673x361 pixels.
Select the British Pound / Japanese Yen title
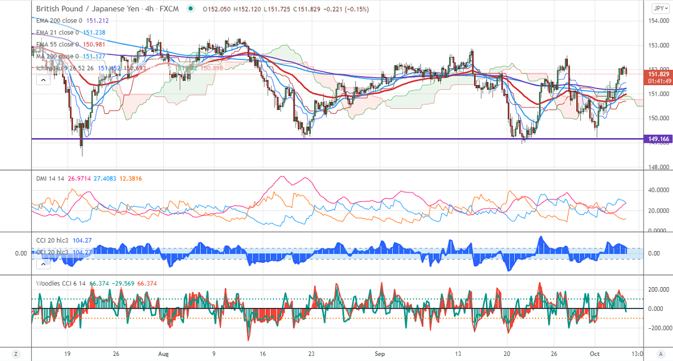[x=88, y=8]
